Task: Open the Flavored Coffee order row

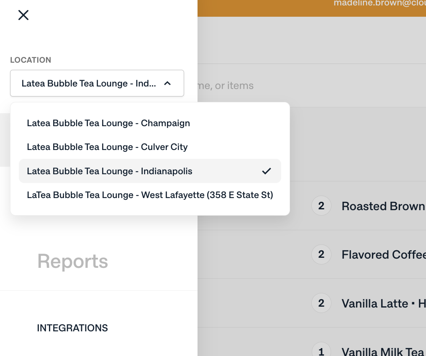Action: coord(383,254)
